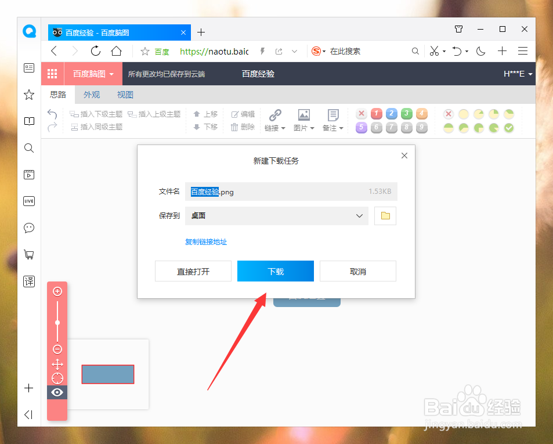Viewport: 553px width, 444px height.
Task: Open the translate sidebar icon
Action: tap(29, 281)
